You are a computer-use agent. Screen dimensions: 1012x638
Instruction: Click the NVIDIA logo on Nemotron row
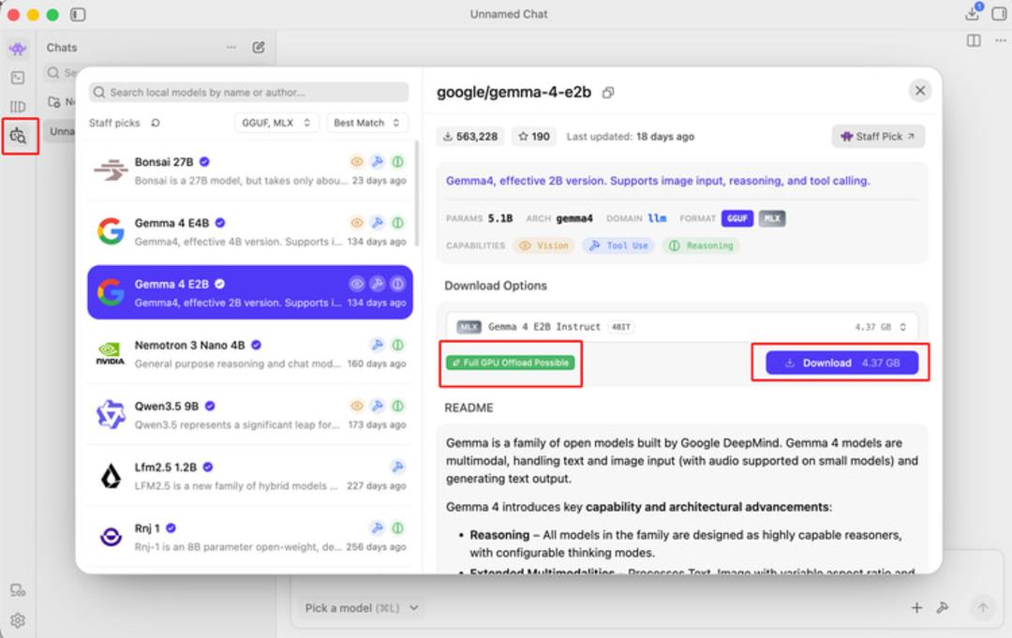click(x=111, y=354)
